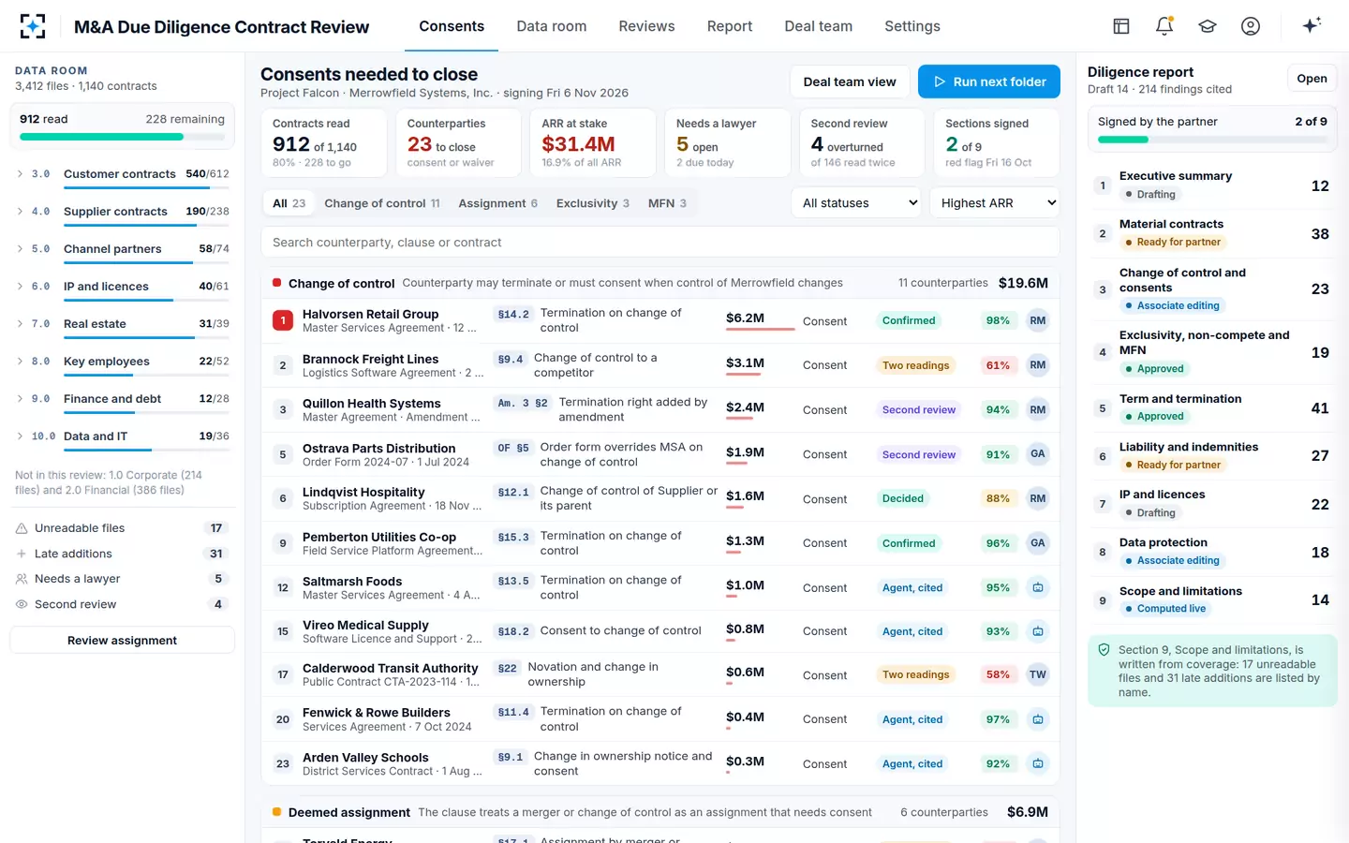Click the plus icon beside Late additions
Viewport: 1349px width, 843px height.
point(22,554)
